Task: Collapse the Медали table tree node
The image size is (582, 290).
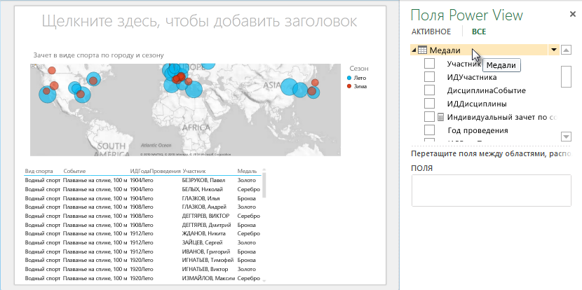Action: 414,50
